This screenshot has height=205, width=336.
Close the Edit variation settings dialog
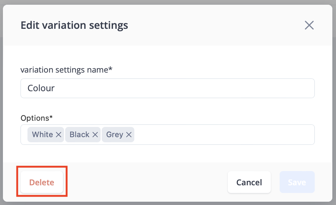tap(309, 25)
